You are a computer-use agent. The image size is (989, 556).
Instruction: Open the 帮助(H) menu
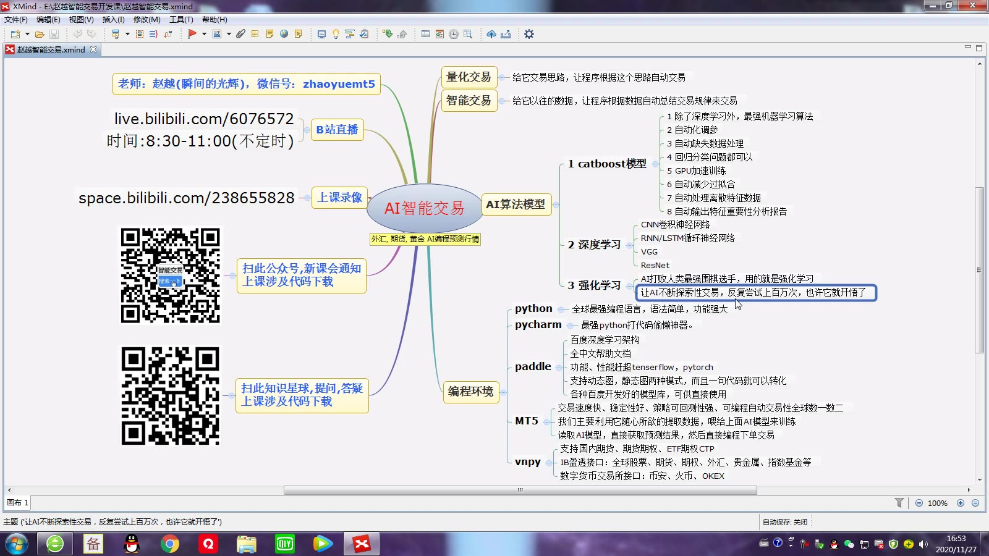tap(214, 20)
